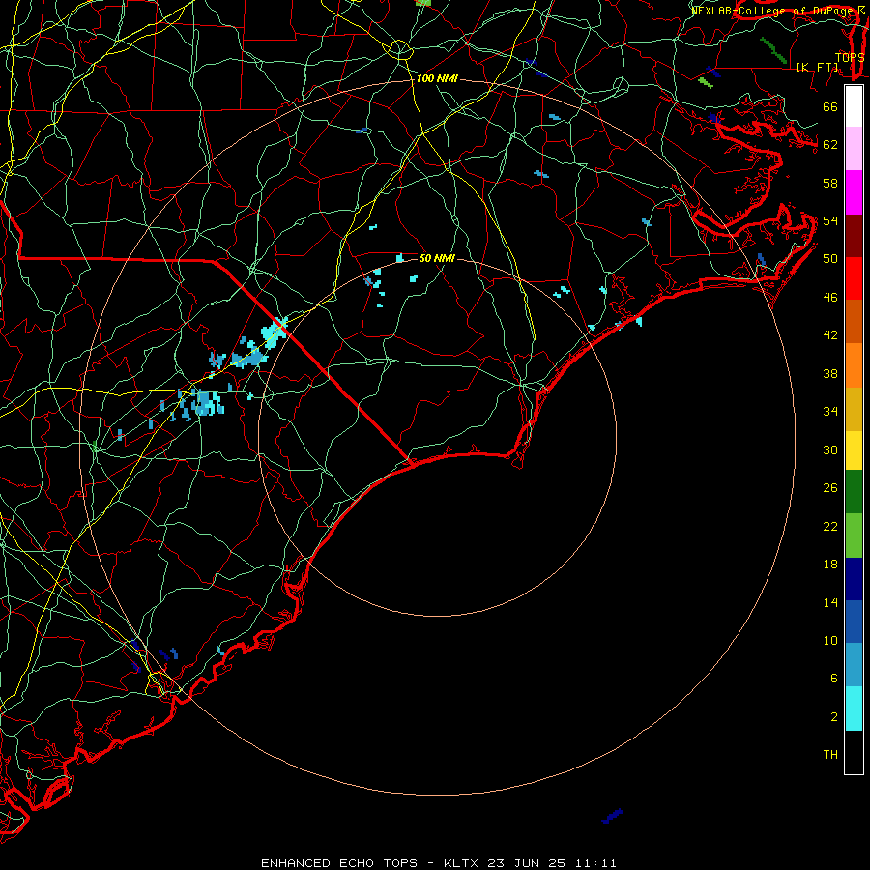Click the navy blue legend swatch
Image resolution: width=870 pixels, height=870 pixels.
pos(854,579)
